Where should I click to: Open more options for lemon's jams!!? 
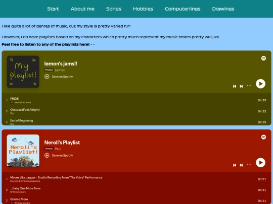point(249,85)
